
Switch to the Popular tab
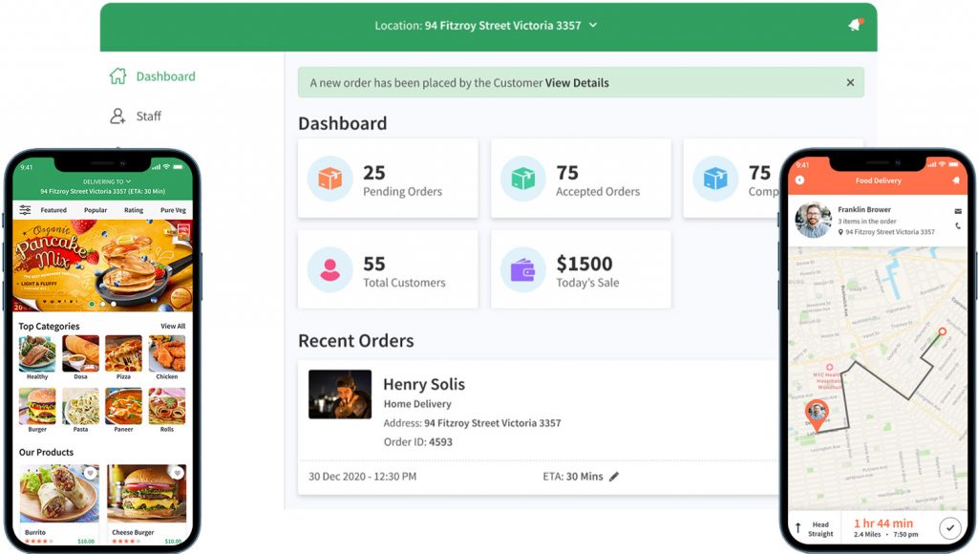pyautogui.click(x=96, y=210)
